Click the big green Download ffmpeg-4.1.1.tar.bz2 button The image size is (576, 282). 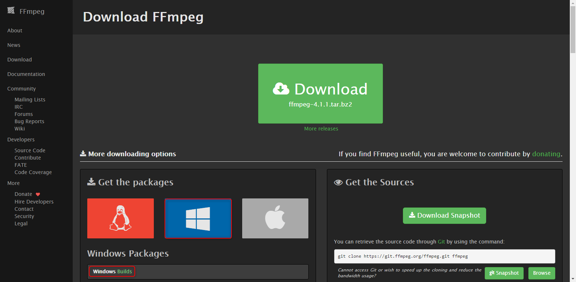pos(320,93)
